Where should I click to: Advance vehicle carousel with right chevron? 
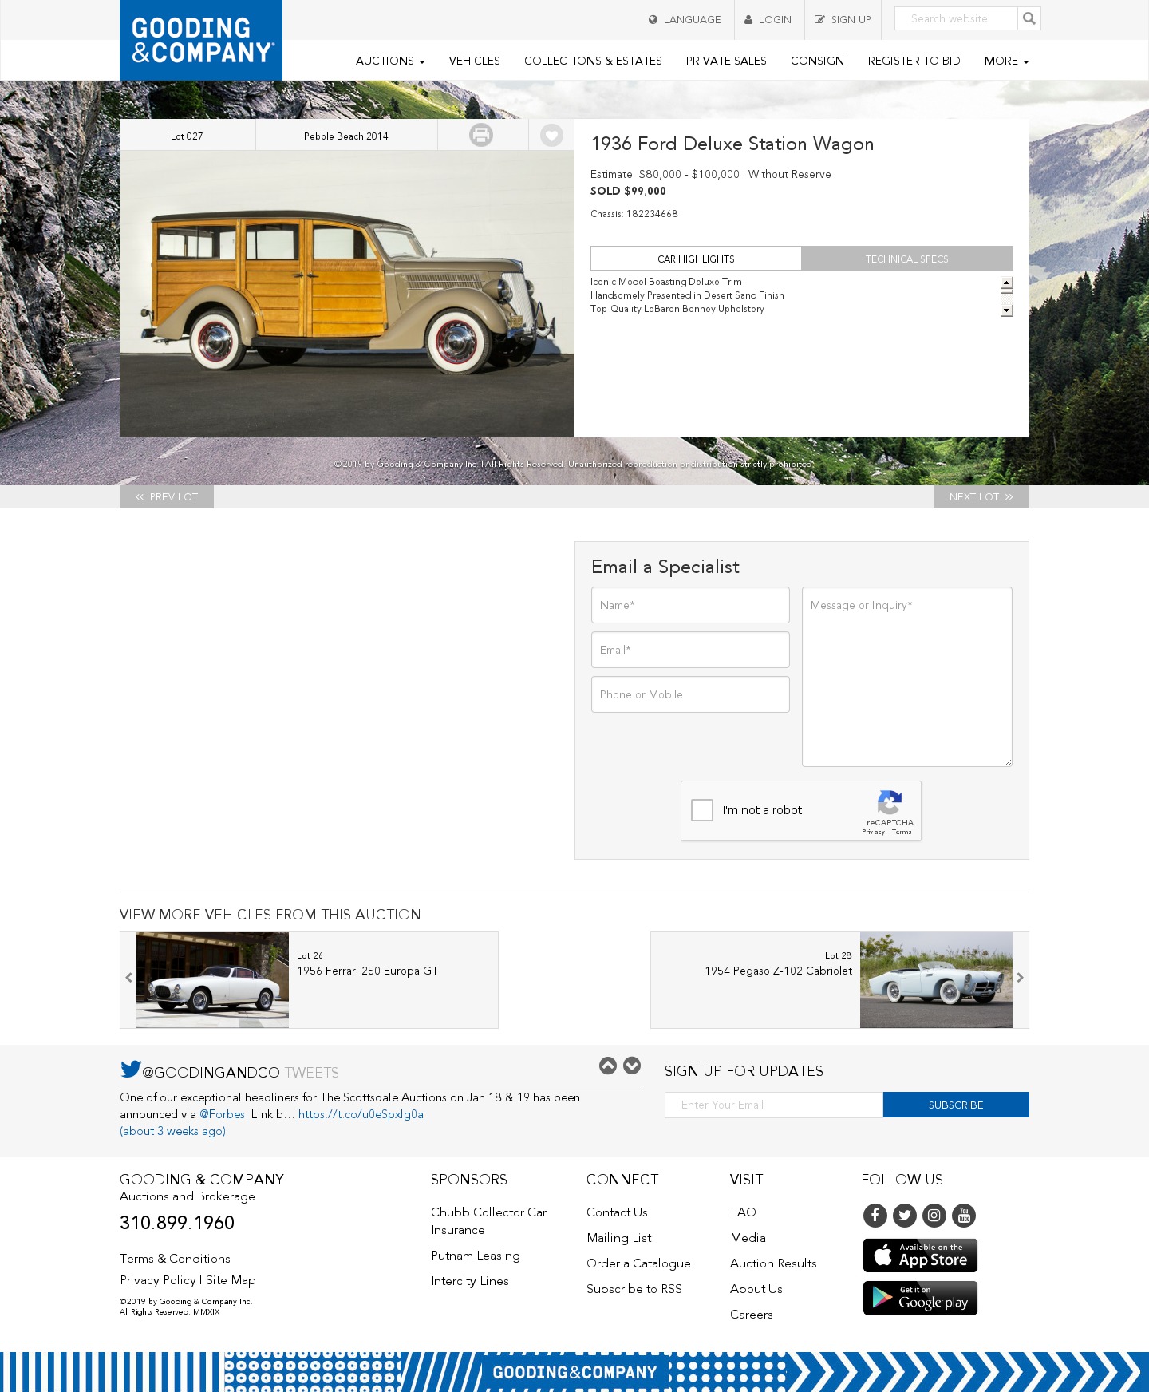tap(1020, 978)
